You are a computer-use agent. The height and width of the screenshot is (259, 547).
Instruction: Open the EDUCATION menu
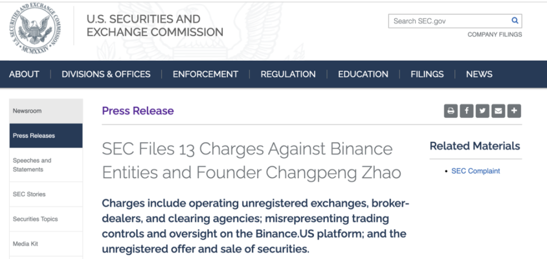(363, 74)
